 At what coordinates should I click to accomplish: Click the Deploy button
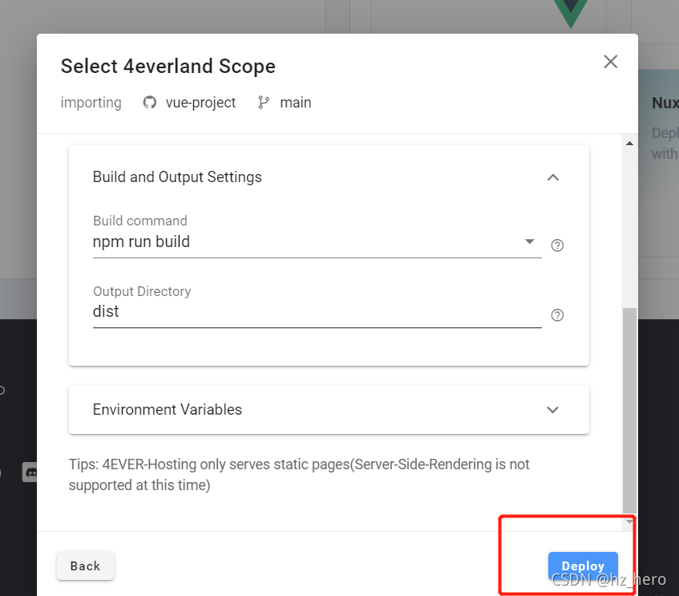(583, 566)
